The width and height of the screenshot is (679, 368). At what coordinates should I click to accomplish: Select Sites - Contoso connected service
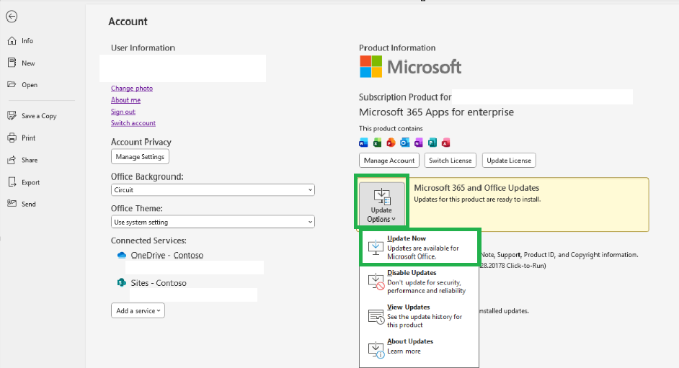(x=159, y=283)
